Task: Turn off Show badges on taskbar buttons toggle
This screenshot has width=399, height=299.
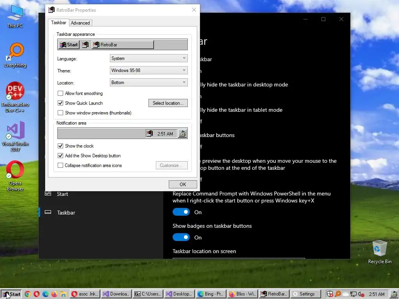Action: click(x=181, y=237)
